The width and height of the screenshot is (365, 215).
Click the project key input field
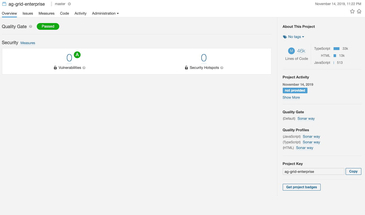(x=313, y=171)
